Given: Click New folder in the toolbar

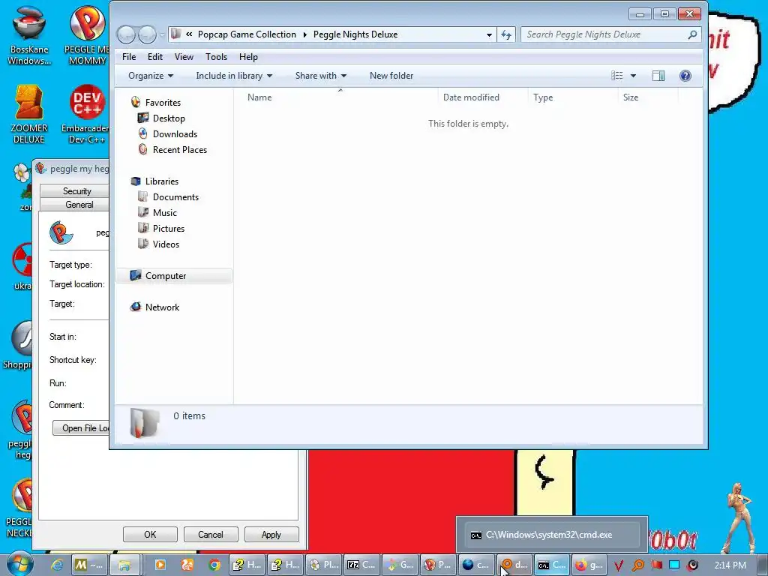Looking at the screenshot, I should pyautogui.click(x=391, y=76).
